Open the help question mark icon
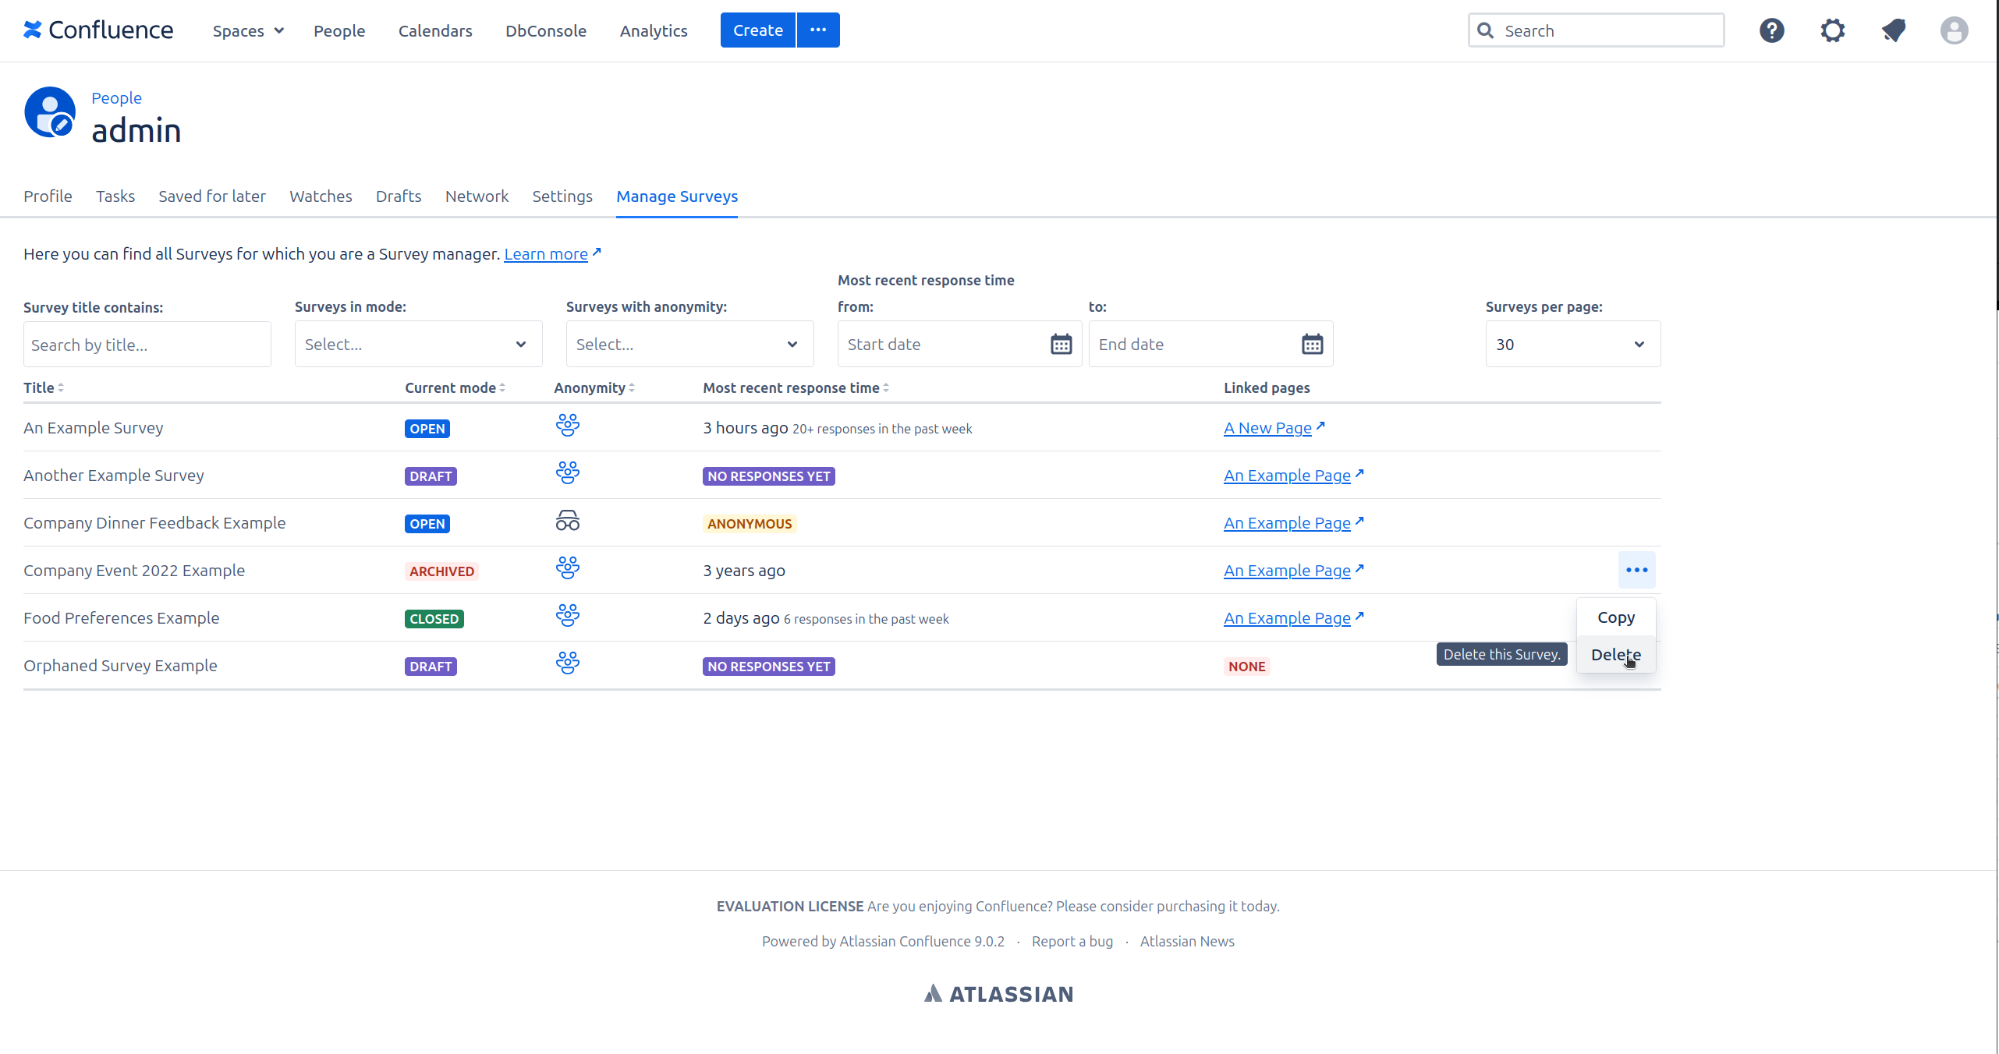Viewport: 1999px width, 1054px height. [x=1771, y=30]
